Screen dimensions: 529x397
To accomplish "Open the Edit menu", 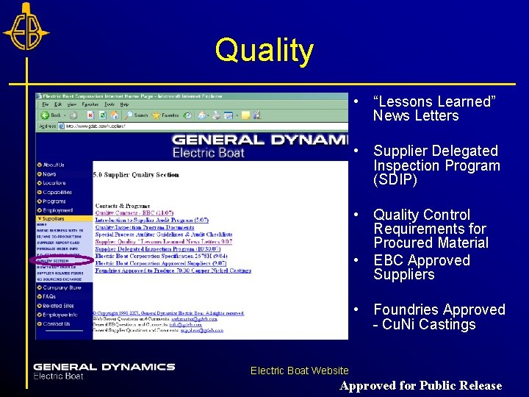I will click(x=58, y=104).
